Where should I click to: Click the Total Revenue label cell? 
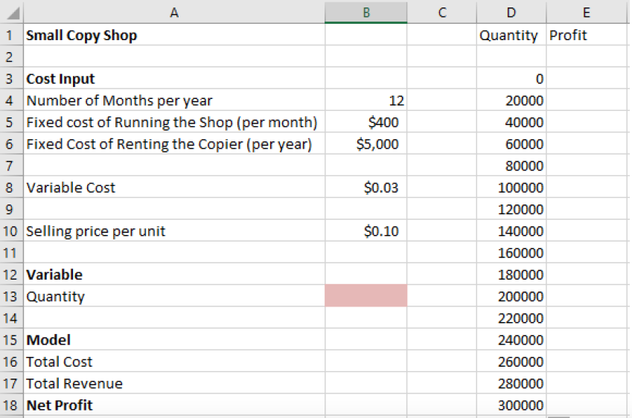174,384
